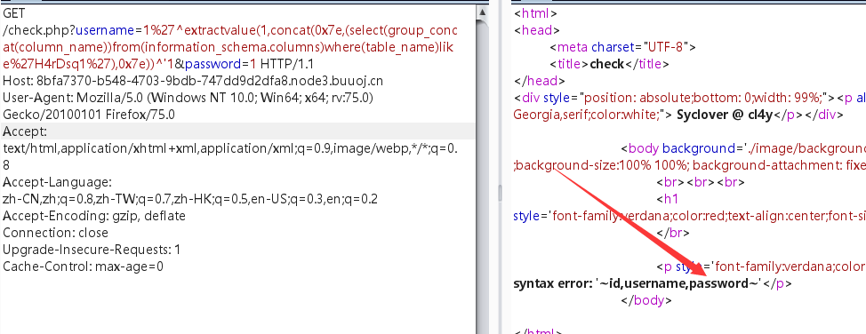The width and height of the screenshot is (866, 334).
Task: Click the Gecko/20100101 Firefox/75.0 line
Action: pos(89,115)
